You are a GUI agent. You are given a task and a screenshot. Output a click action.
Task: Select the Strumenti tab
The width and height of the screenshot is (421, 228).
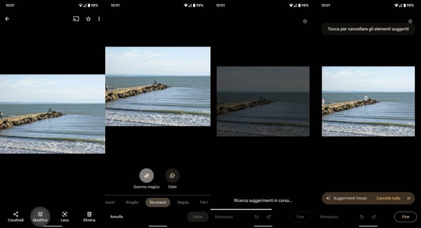click(x=158, y=202)
